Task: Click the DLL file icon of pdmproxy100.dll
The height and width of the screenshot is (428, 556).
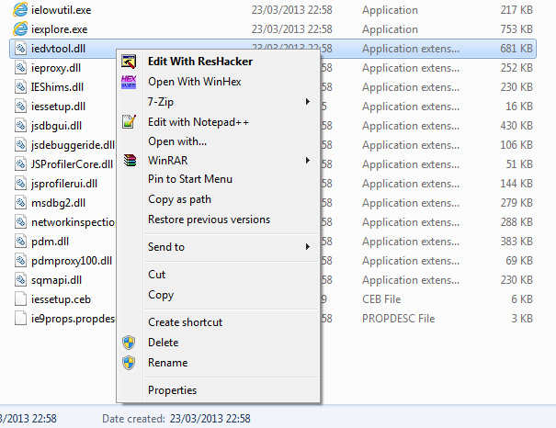Action: pyautogui.click(x=20, y=261)
